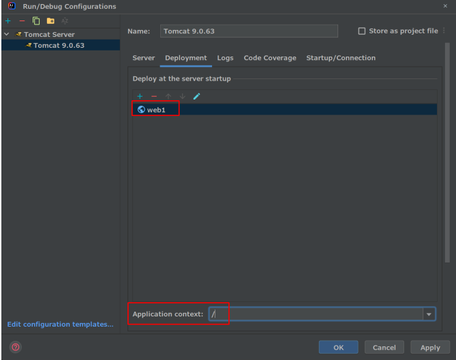
Task: Open Edit configuration templates link
Action: [60, 325]
